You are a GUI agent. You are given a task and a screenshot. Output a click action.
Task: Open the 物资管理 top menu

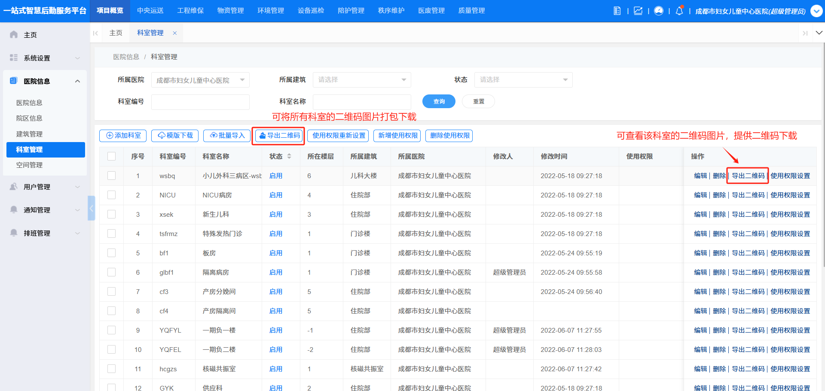point(231,11)
